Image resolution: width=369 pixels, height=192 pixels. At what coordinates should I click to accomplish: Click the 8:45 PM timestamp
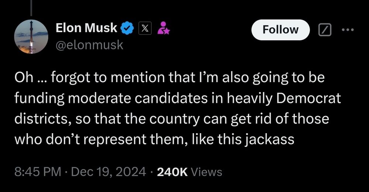(38, 172)
